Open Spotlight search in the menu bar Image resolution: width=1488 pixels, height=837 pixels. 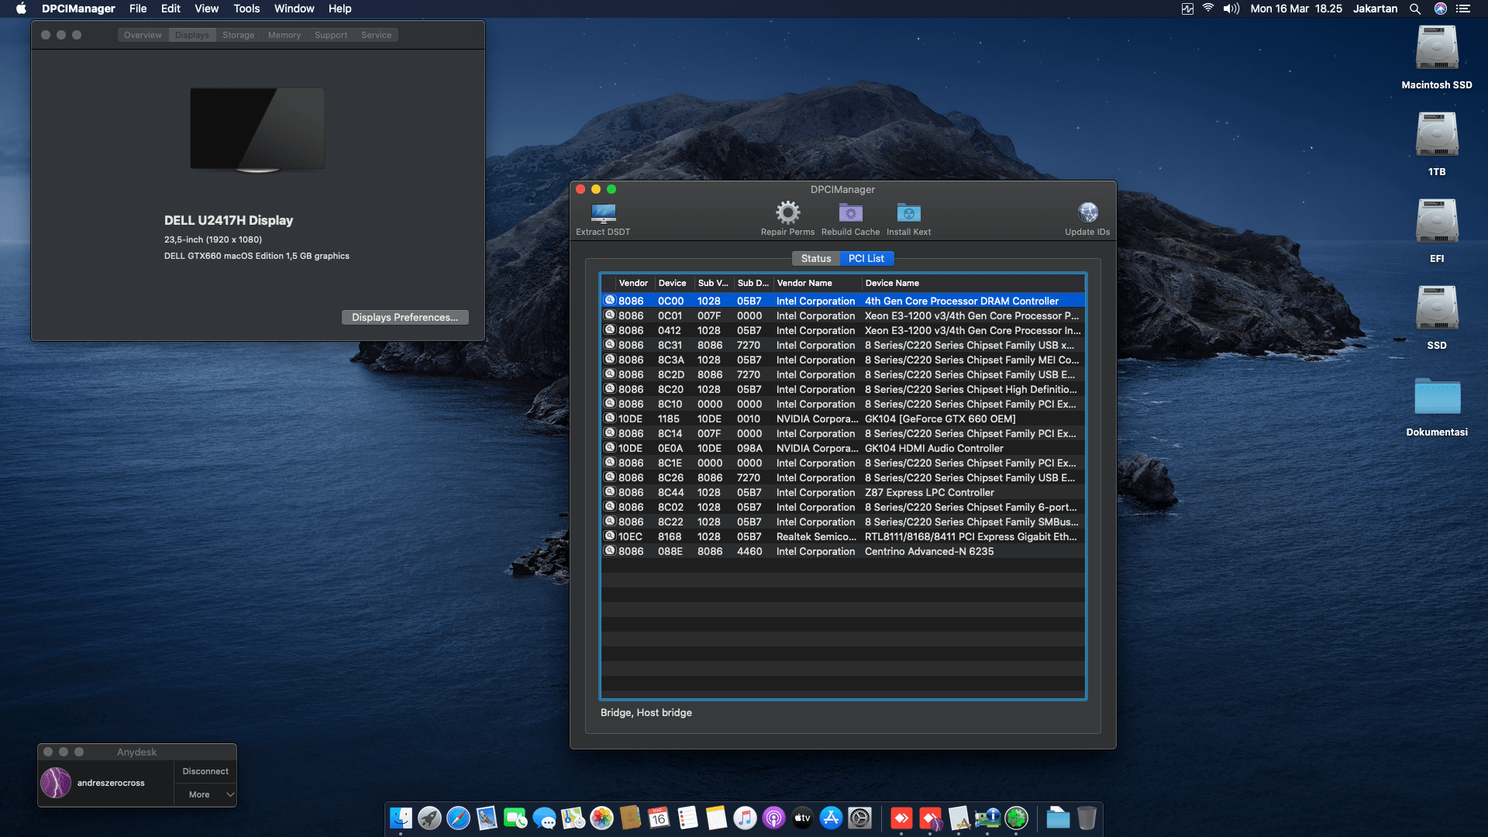click(1414, 9)
